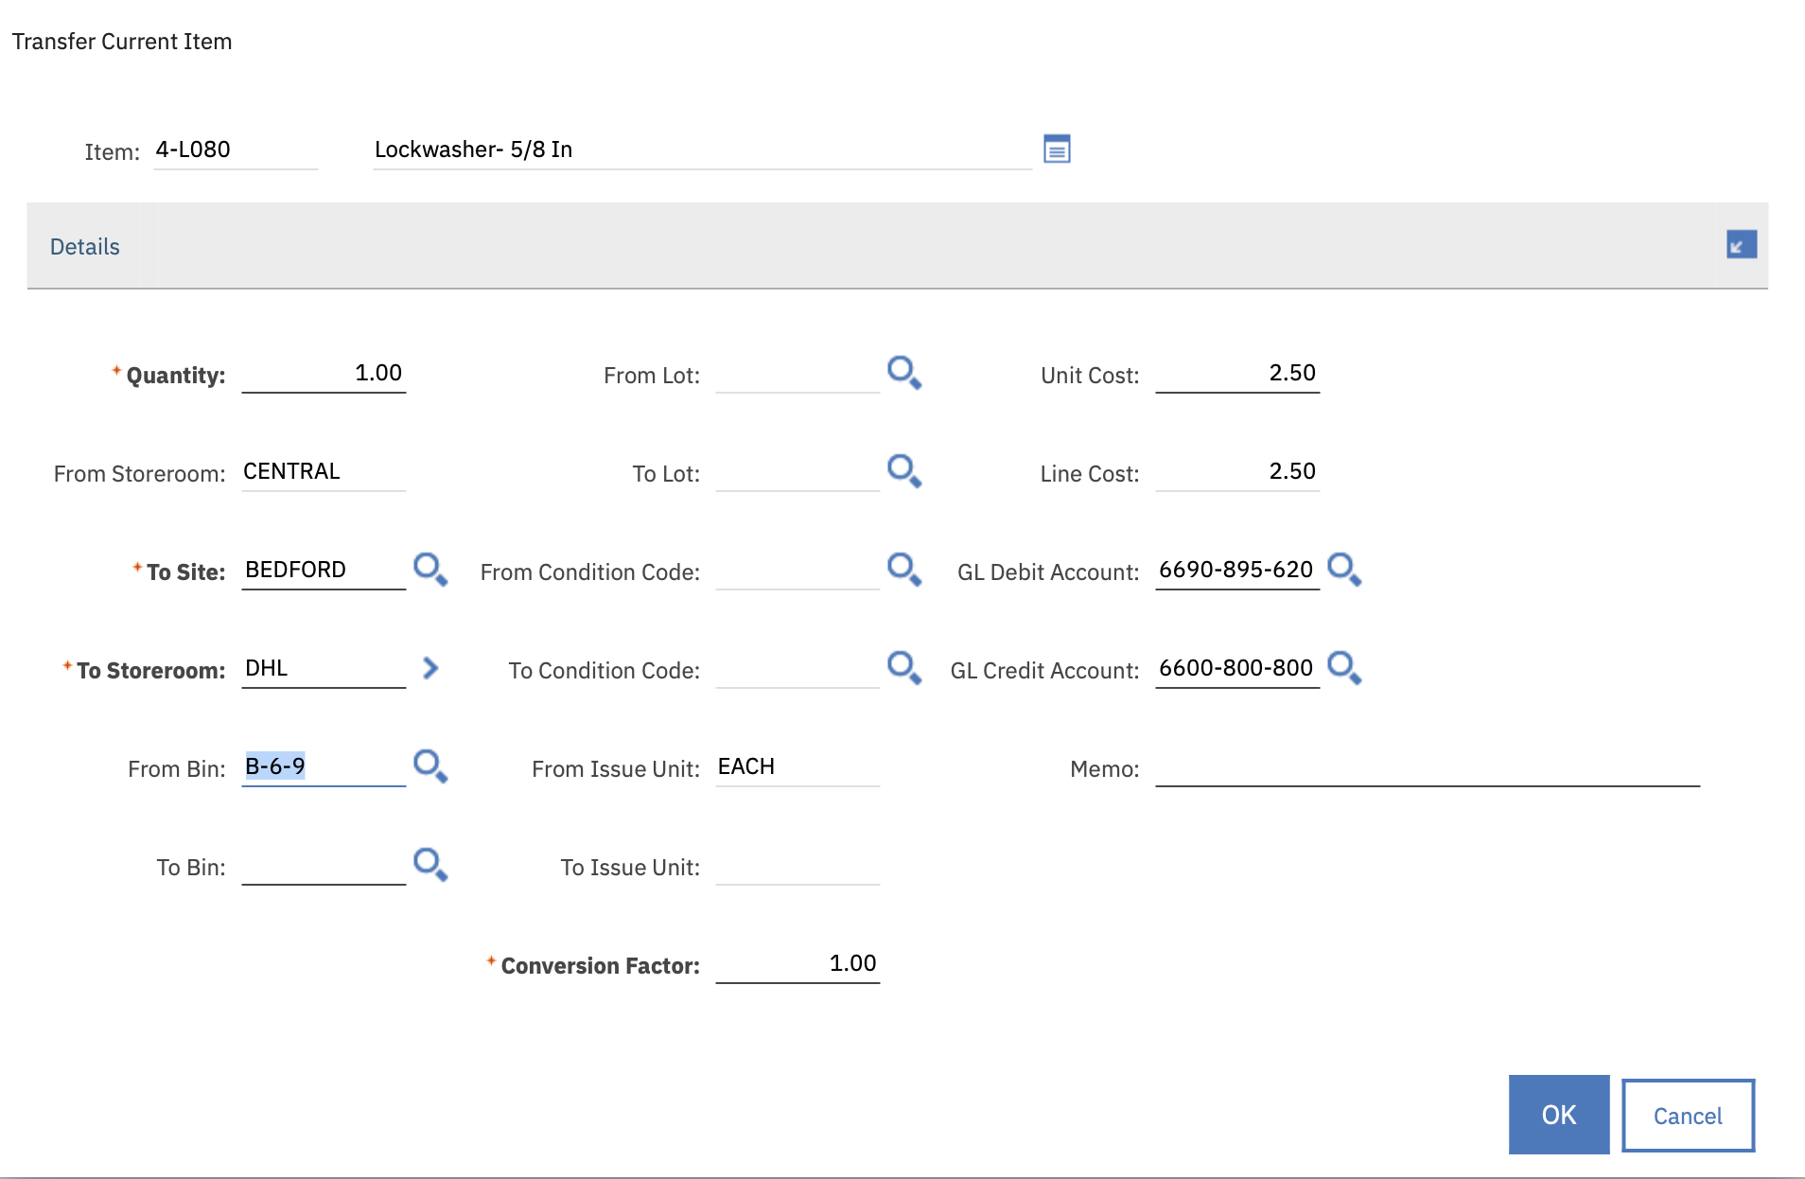The image size is (1805, 1179).
Task: Open the To Lot lookup
Action: (x=903, y=471)
